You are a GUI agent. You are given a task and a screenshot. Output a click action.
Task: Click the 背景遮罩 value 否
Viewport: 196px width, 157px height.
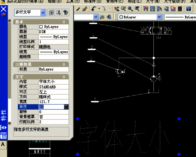pyautogui.click(x=53, y=117)
